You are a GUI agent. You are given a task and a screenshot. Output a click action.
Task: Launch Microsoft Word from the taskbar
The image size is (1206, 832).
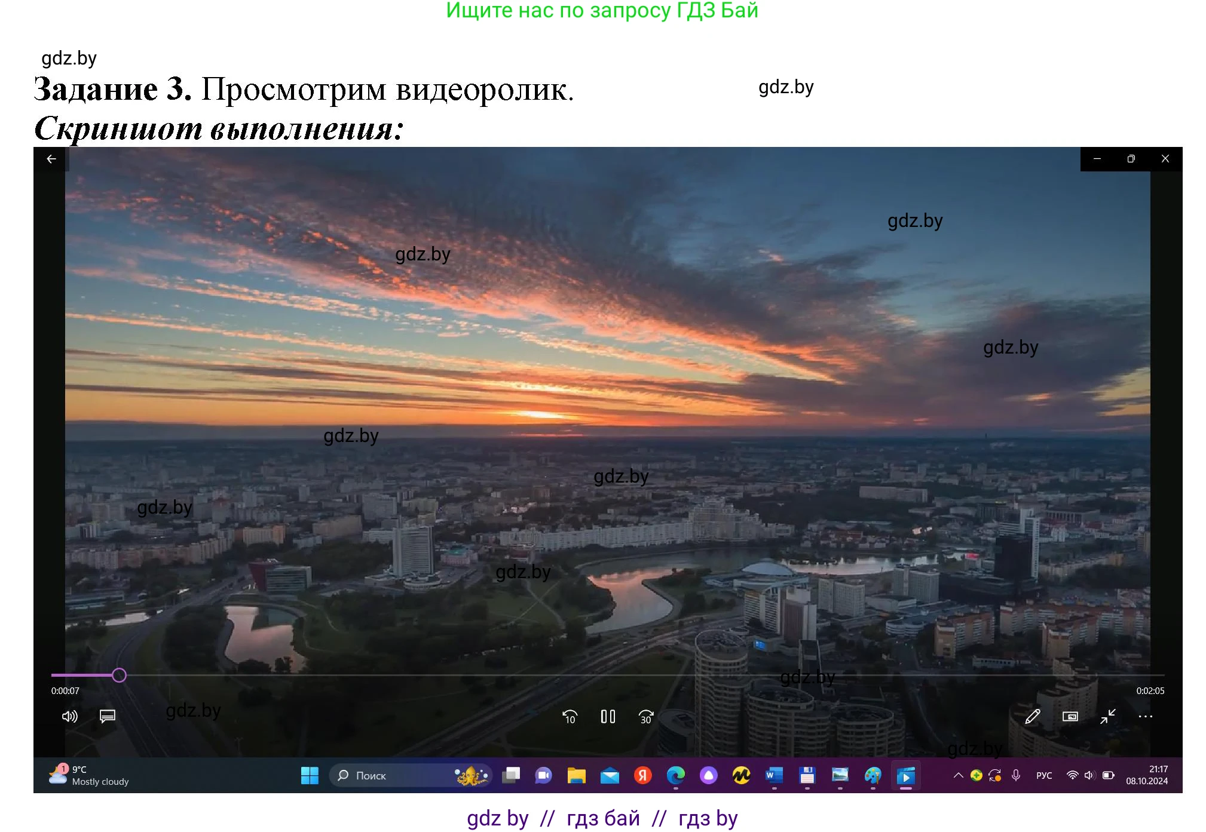point(773,775)
